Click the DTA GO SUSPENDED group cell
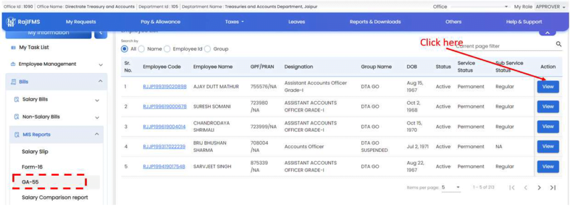The height and width of the screenshot is (209, 570). tap(374, 146)
